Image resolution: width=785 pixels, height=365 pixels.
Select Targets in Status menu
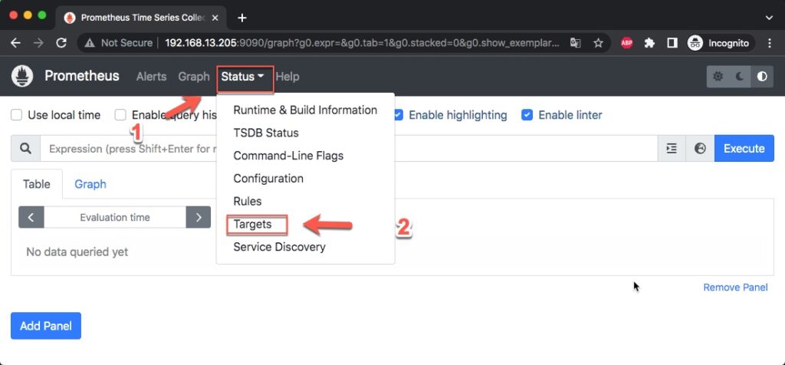(x=305, y=225)
